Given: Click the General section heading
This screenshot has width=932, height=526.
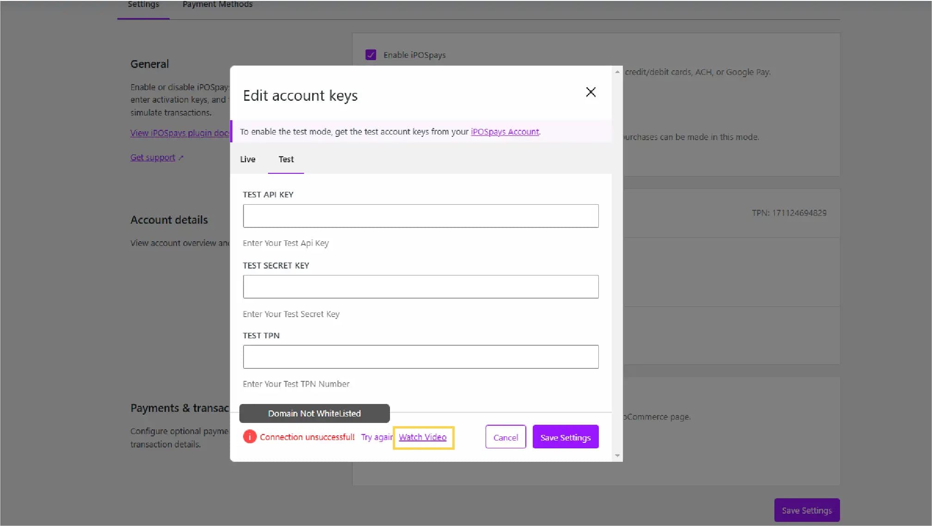Looking at the screenshot, I should click(150, 64).
